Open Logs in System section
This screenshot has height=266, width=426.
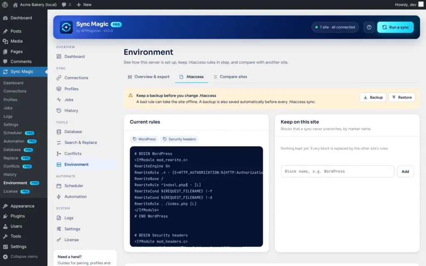(x=85, y=218)
